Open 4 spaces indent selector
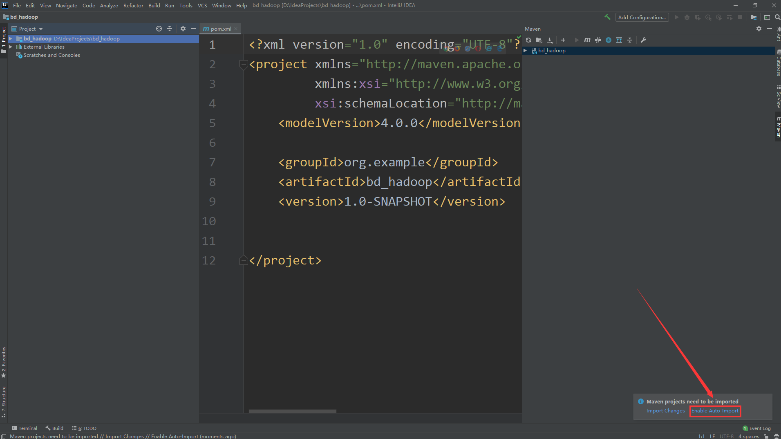Image resolution: width=781 pixels, height=439 pixels. (749, 436)
